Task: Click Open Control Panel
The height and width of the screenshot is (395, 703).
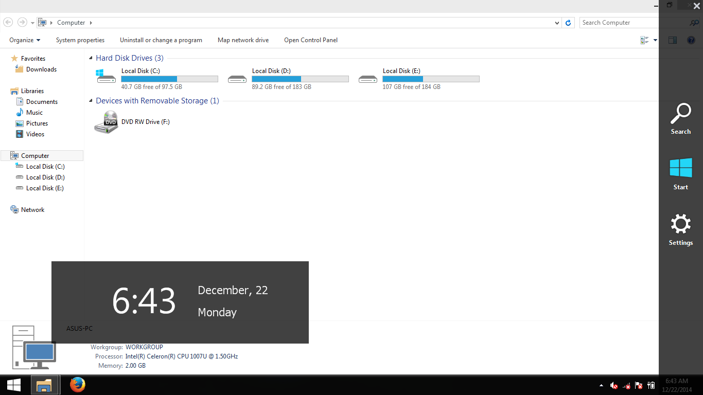Action: pos(311,40)
